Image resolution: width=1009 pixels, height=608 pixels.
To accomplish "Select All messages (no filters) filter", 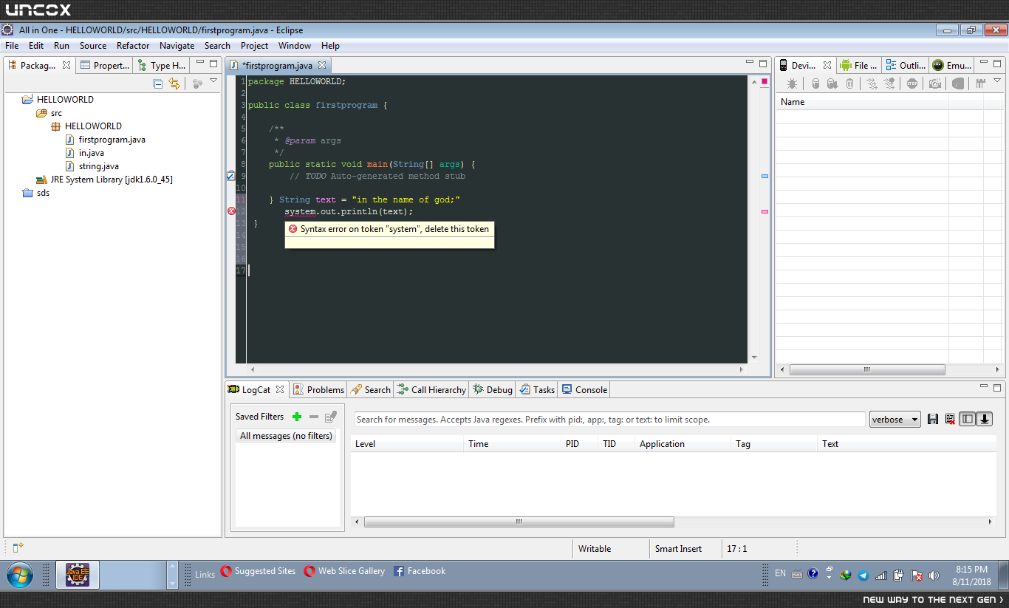I will click(286, 436).
